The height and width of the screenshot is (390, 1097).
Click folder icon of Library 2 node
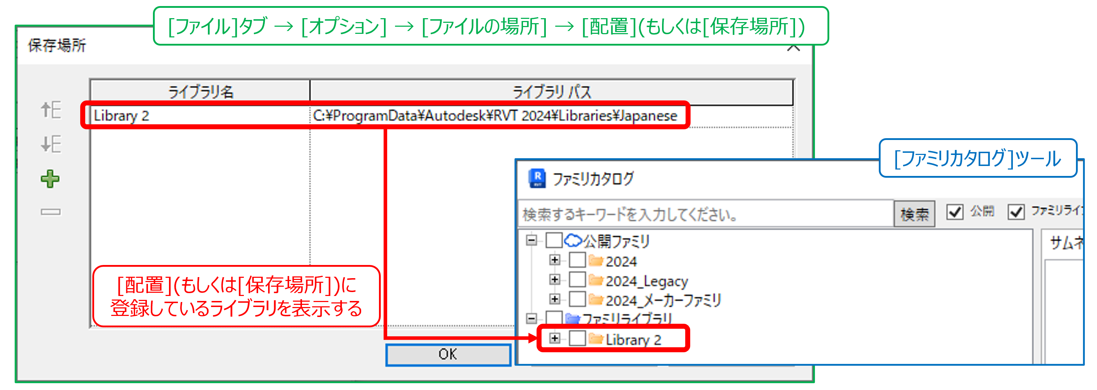(596, 339)
